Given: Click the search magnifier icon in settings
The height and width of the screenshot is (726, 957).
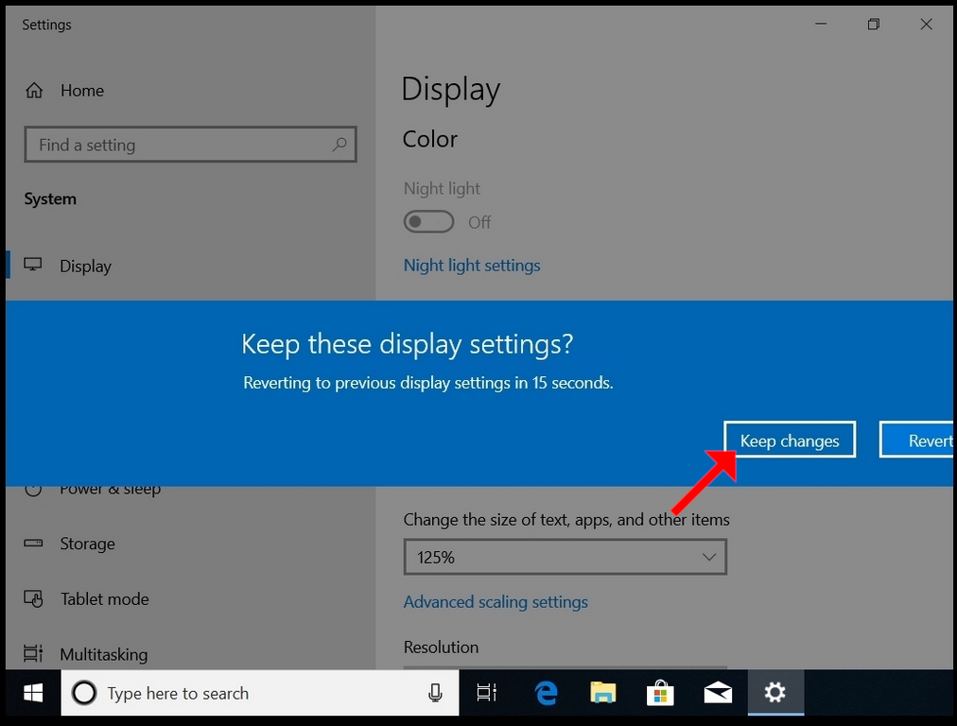Looking at the screenshot, I should (339, 145).
